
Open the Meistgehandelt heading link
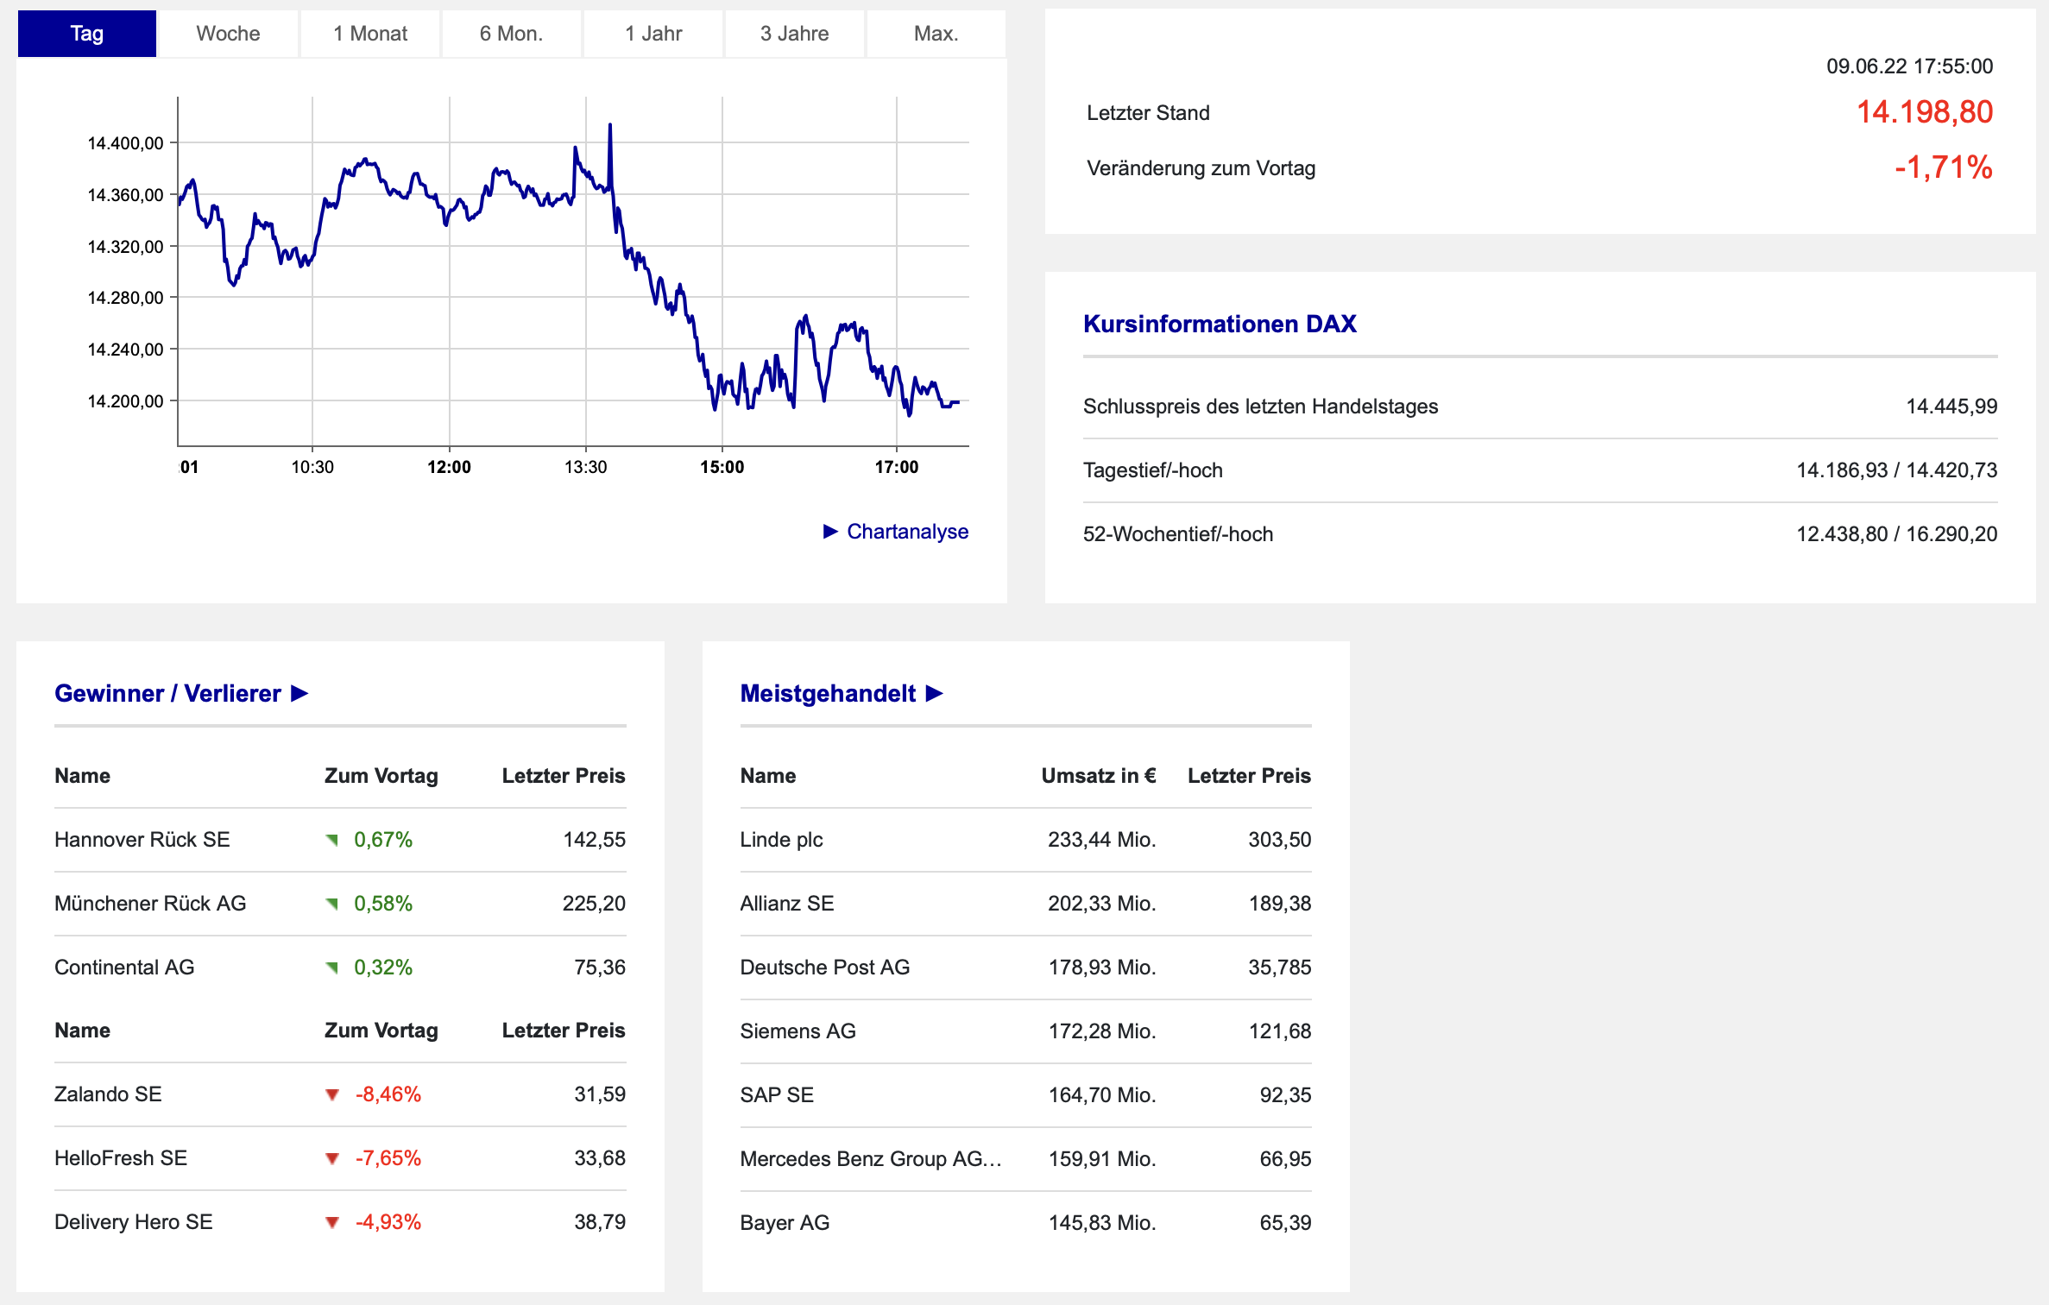click(828, 694)
